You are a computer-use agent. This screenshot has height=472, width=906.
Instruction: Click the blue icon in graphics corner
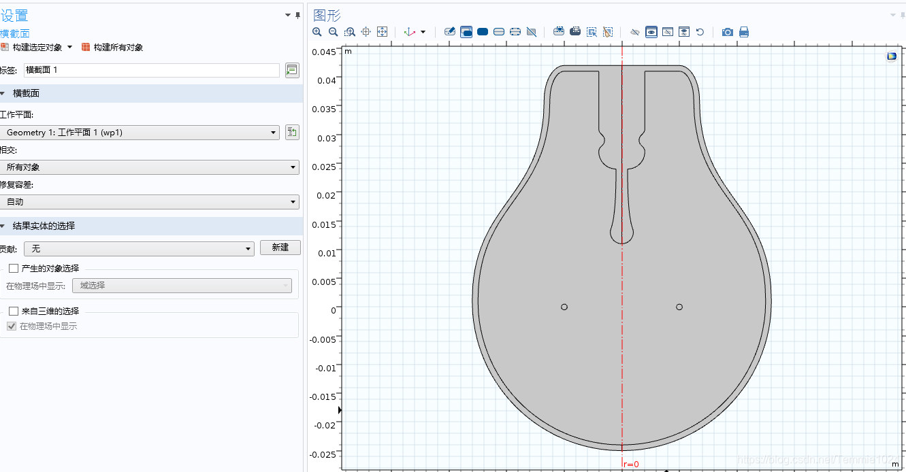(x=892, y=56)
